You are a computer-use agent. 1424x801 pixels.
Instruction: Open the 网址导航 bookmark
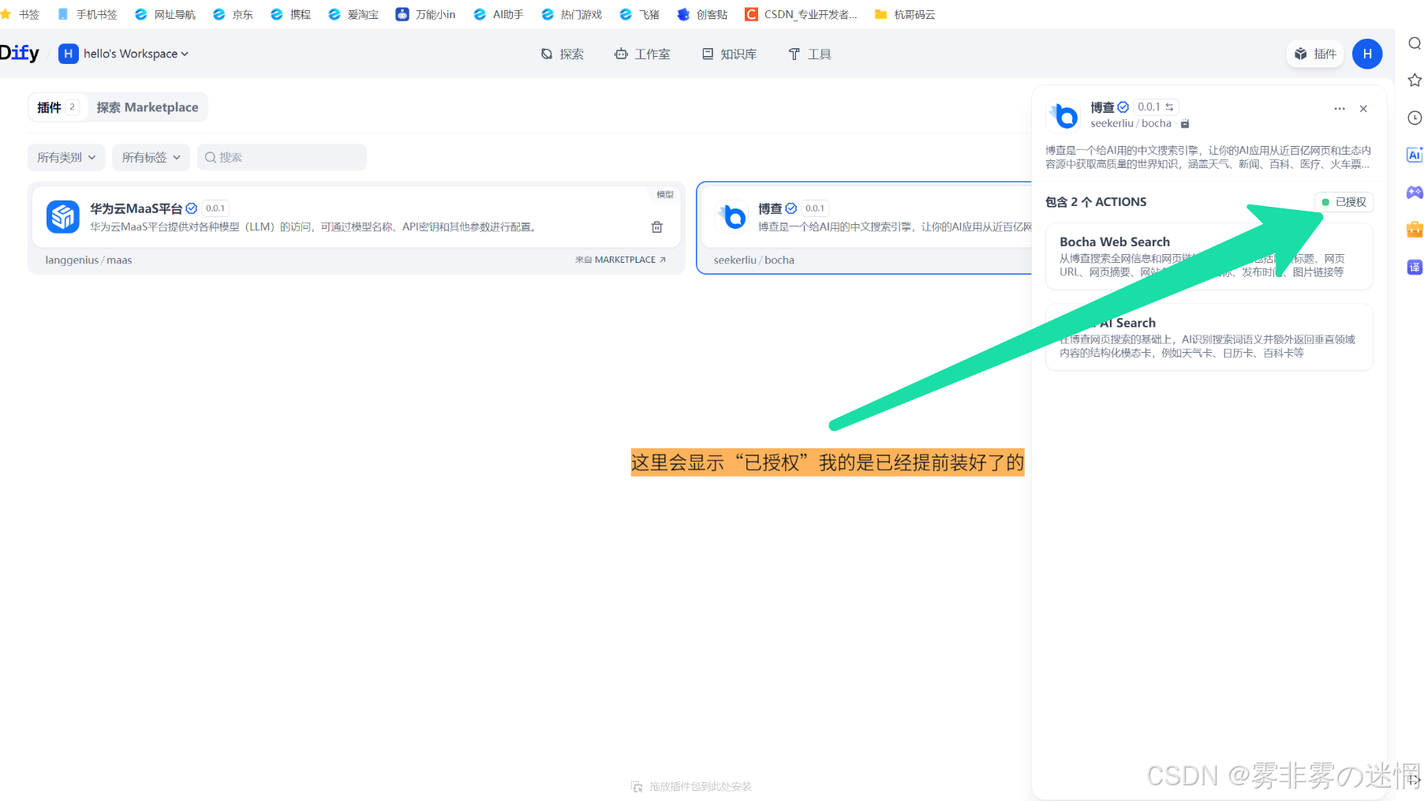[165, 14]
